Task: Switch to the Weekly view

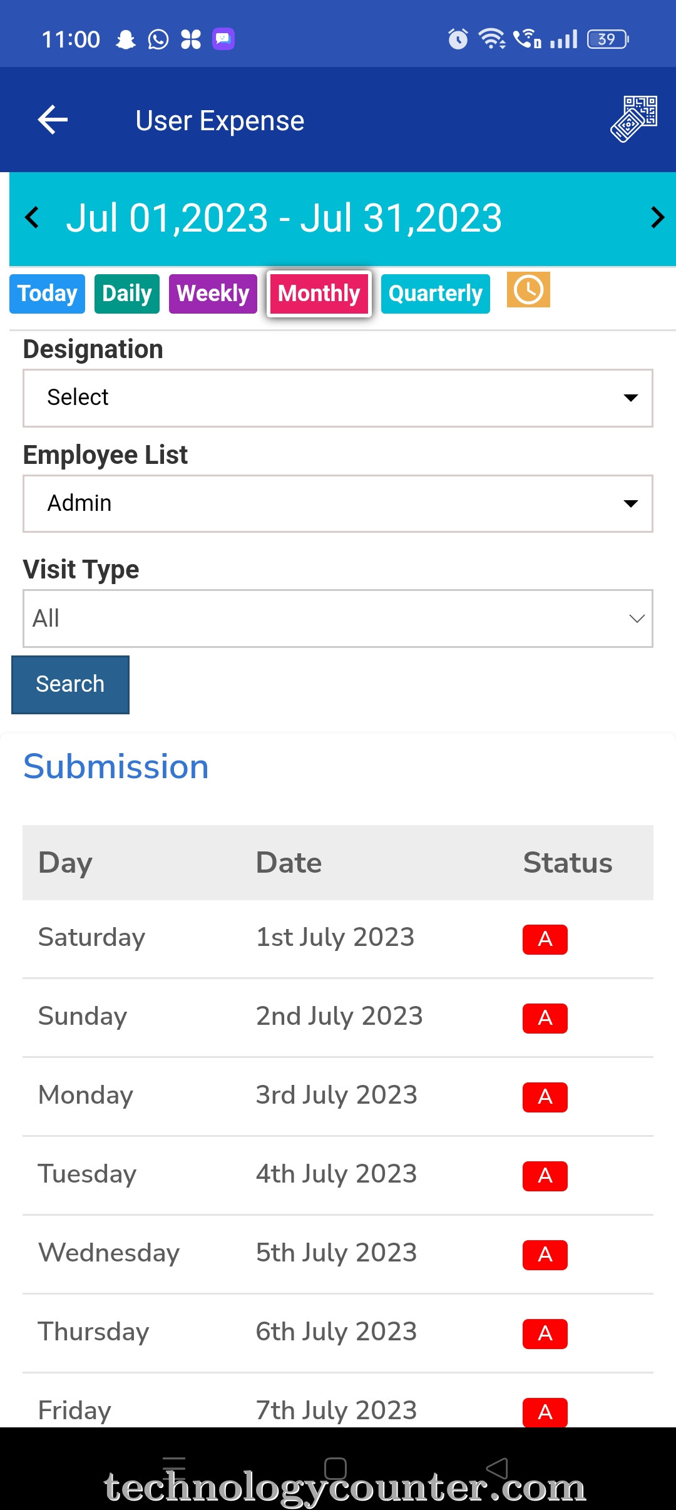Action: tap(213, 294)
